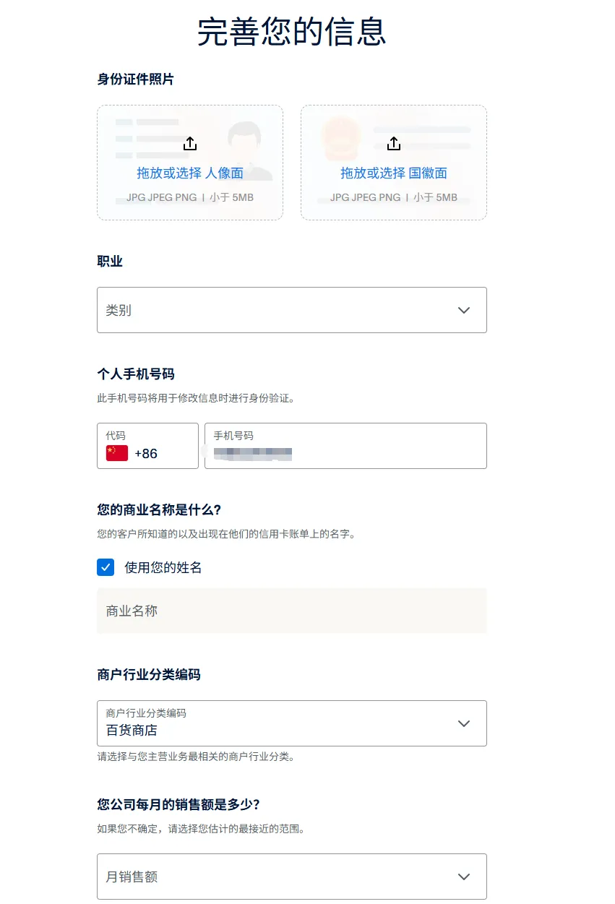Open the +86 country code selector
615x904 pixels.
147,446
